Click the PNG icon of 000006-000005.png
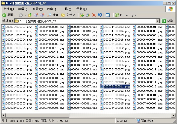 pos(135,44)
